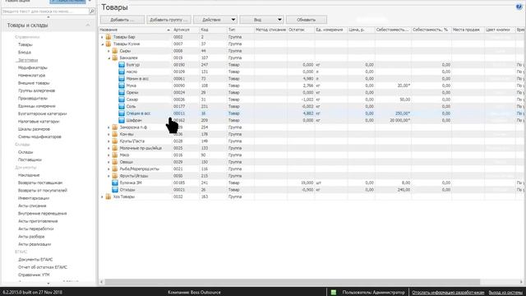Expand the Заморозка group
Image resolution: width=526 pixels, height=296 pixels.
click(x=108, y=127)
